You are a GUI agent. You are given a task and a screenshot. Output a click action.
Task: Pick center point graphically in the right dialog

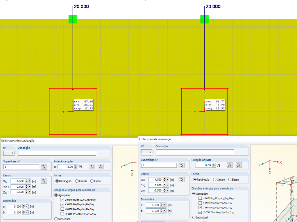(182, 180)
